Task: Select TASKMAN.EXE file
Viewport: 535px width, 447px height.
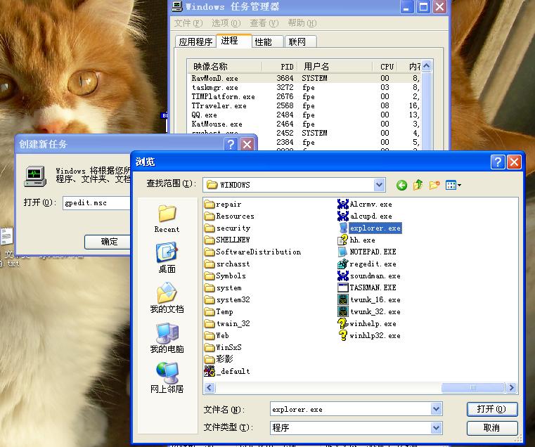Action: 367,287
